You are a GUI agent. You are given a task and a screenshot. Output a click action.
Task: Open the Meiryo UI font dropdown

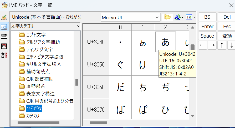tap(131, 17)
